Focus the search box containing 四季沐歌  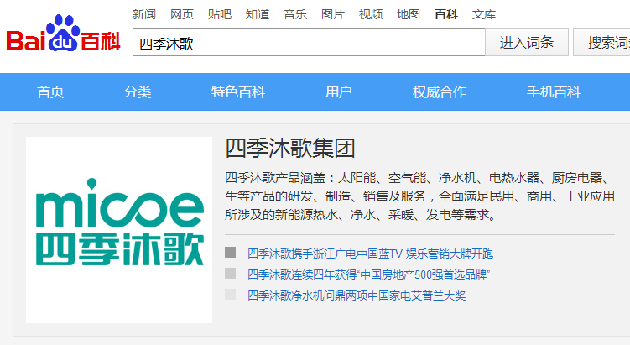click(309, 42)
